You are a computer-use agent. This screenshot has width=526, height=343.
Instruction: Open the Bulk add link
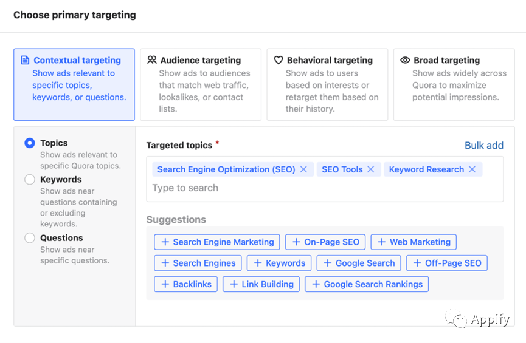[483, 145]
